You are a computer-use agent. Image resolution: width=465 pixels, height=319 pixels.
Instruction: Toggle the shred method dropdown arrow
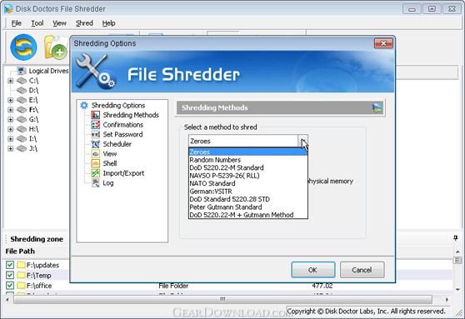(302, 141)
